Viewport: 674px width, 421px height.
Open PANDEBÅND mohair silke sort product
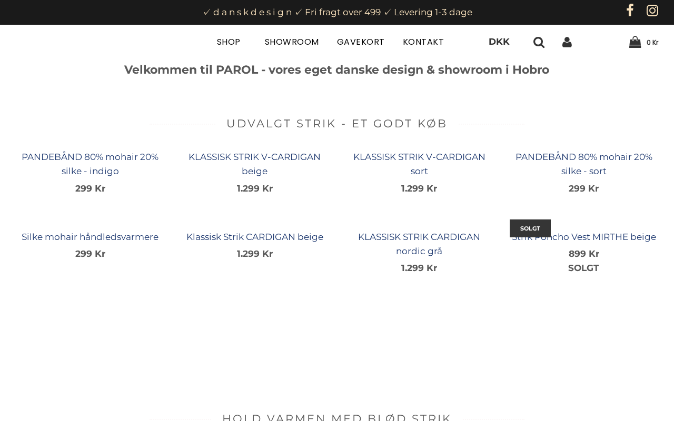584,164
